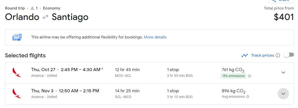Open the More details link
This screenshot has height=108, width=298.
(x=155, y=37)
